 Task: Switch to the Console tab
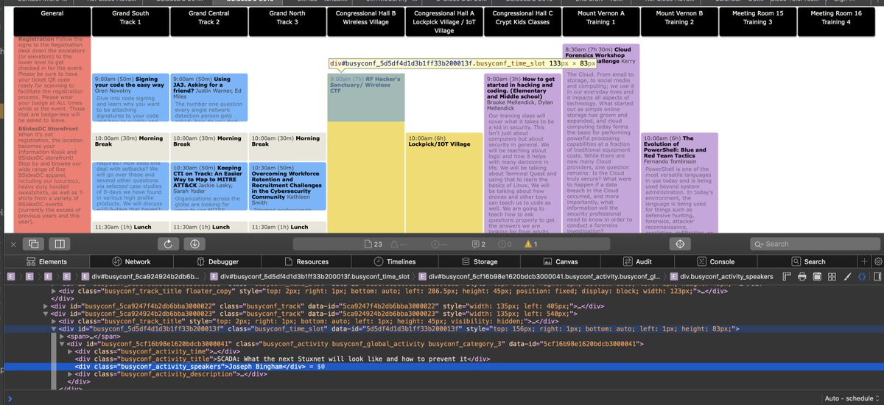pos(715,261)
